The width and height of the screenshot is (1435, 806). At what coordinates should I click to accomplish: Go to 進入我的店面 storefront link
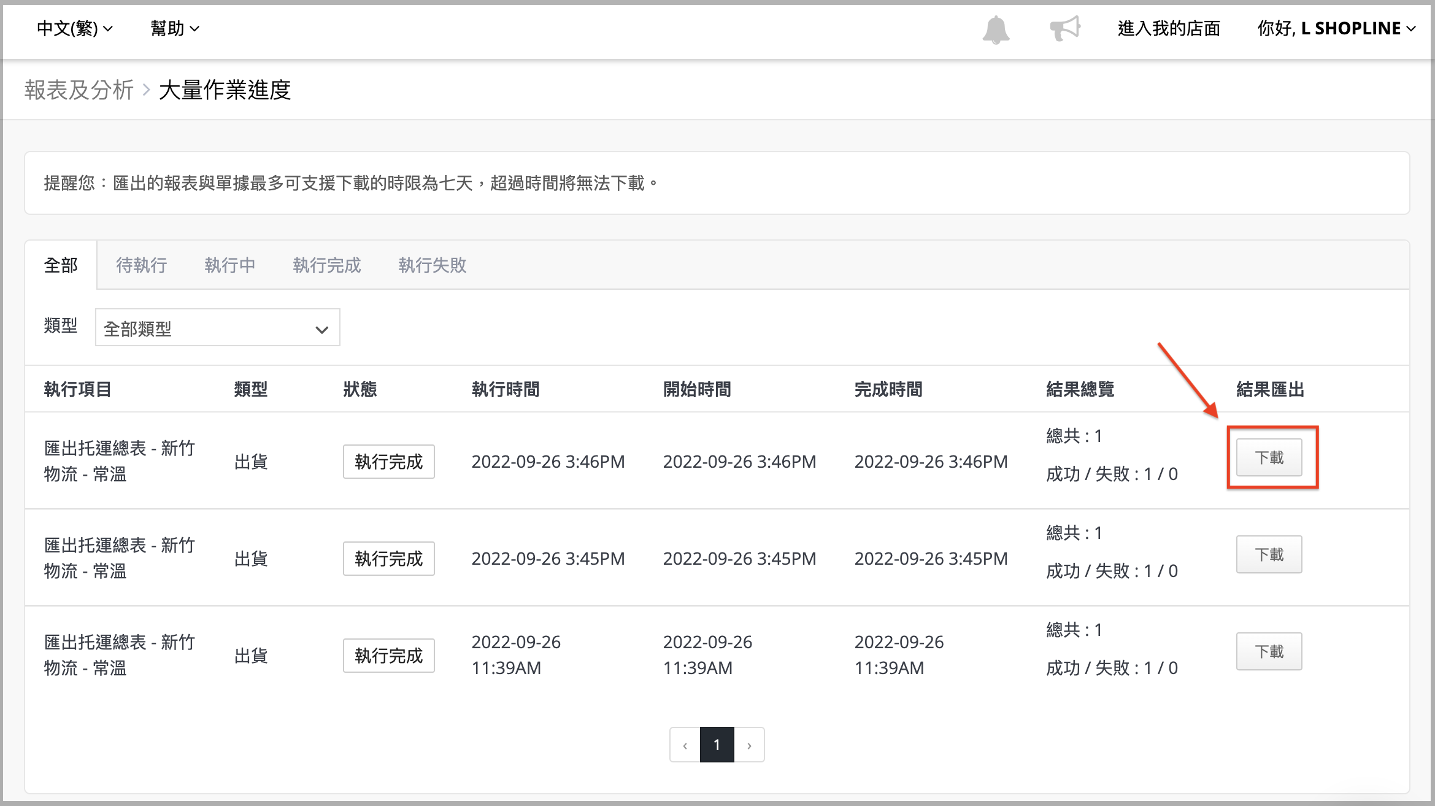click(1169, 28)
